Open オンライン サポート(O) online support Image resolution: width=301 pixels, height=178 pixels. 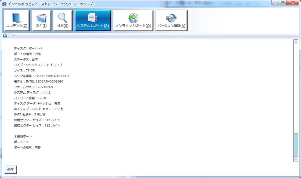(133, 20)
